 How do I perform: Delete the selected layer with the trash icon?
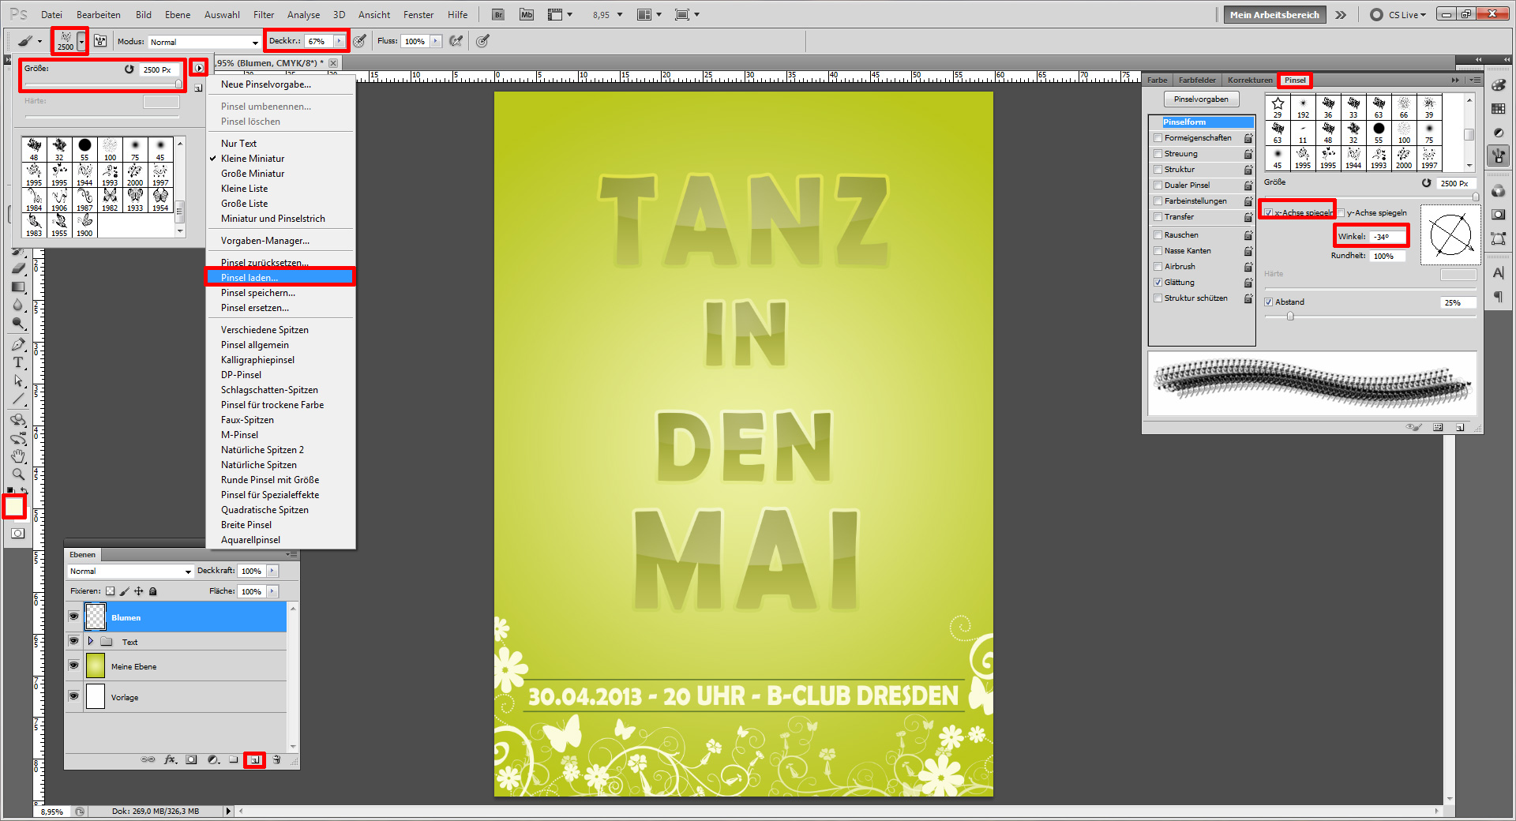[x=276, y=759]
